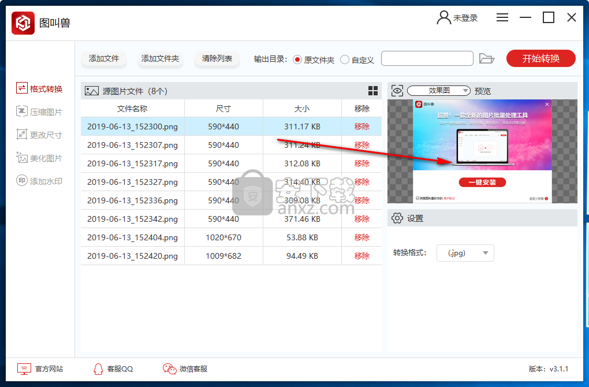Image resolution: width=589 pixels, height=387 pixels.
Task: Click the preview image thumbnail
Action: pyautogui.click(x=482, y=151)
